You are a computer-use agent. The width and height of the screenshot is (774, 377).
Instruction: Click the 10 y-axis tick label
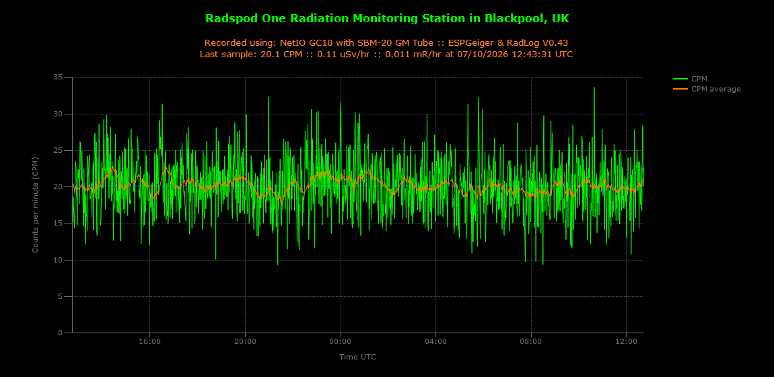59,260
